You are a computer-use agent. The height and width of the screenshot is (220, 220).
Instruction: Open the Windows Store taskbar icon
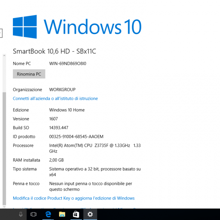[76, 214]
